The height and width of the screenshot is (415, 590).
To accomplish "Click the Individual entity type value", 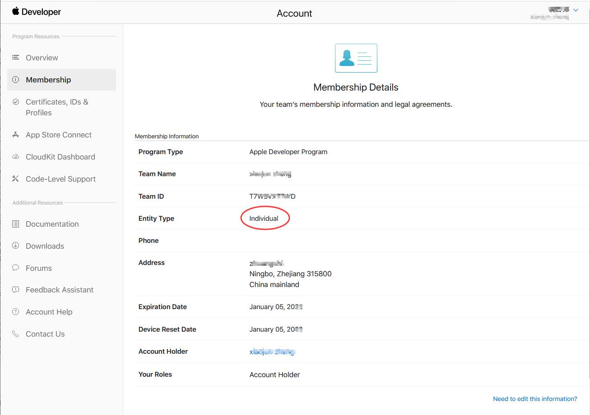I will 264,219.
